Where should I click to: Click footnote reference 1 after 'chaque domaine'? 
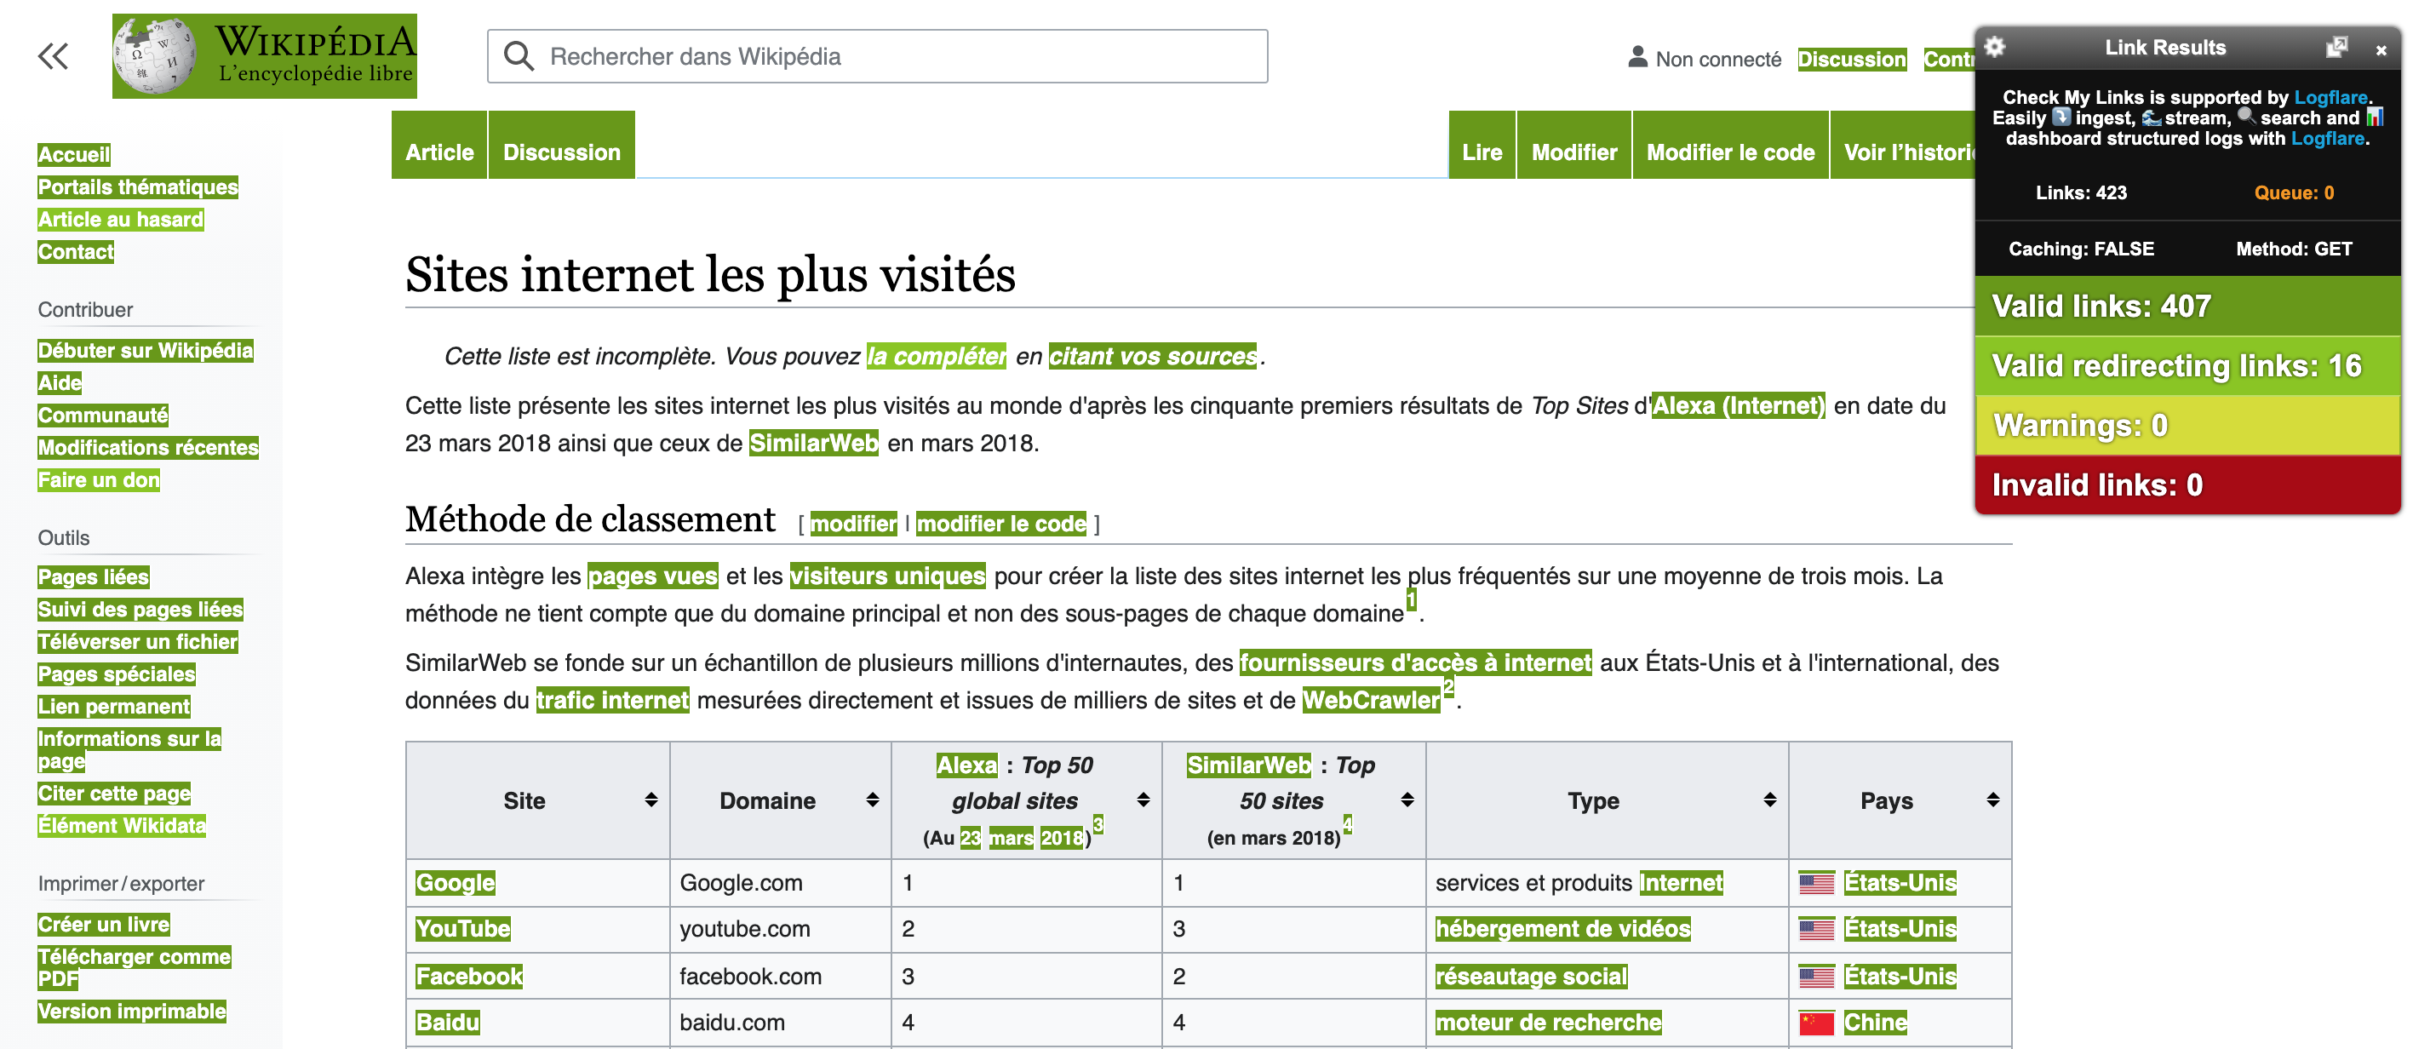[1411, 599]
